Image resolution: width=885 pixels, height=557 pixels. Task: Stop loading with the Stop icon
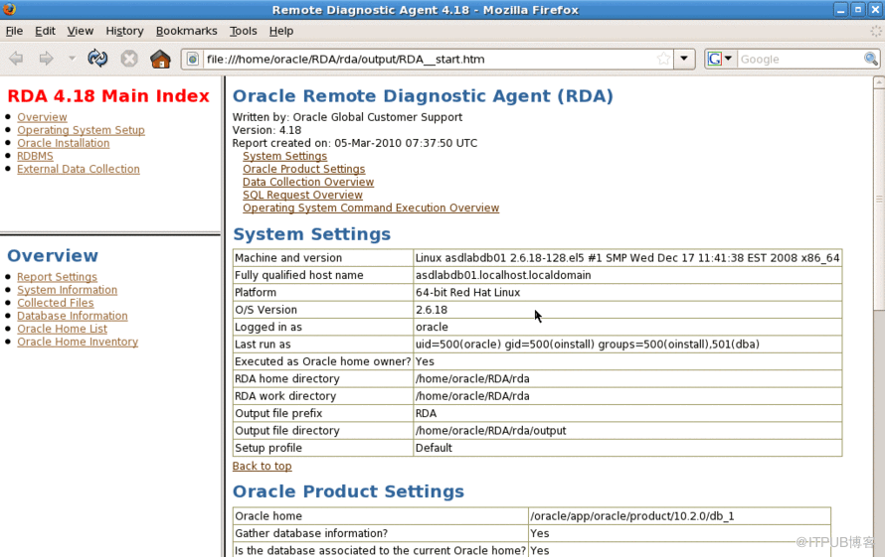(x=129, y=59)
